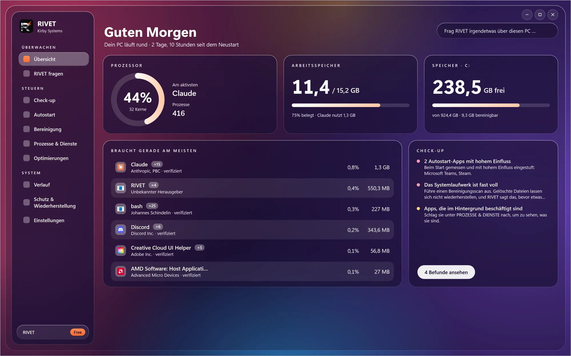Image resolution: width=571 pixels, height=356 pixels.
Task: Click the Discord app icon
Action: [120, 230]
